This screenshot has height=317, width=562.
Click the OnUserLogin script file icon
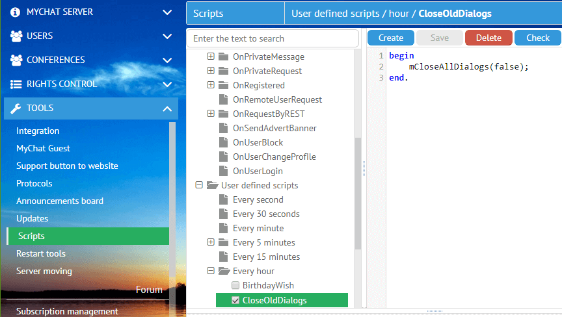click(x=224, y=171)
